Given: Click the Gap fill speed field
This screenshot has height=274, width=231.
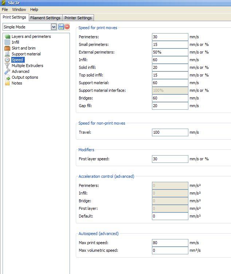Looking at the screenshot, I should pos(170,106).
